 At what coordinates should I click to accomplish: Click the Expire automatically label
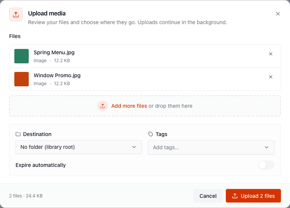point(41,165)
